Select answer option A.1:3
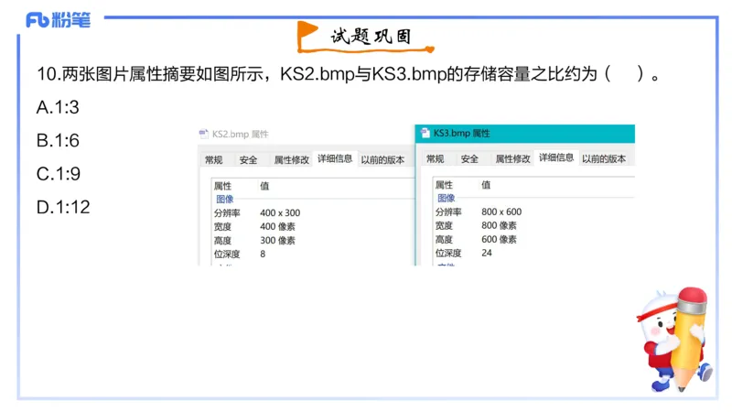 (x=58, y=107)
